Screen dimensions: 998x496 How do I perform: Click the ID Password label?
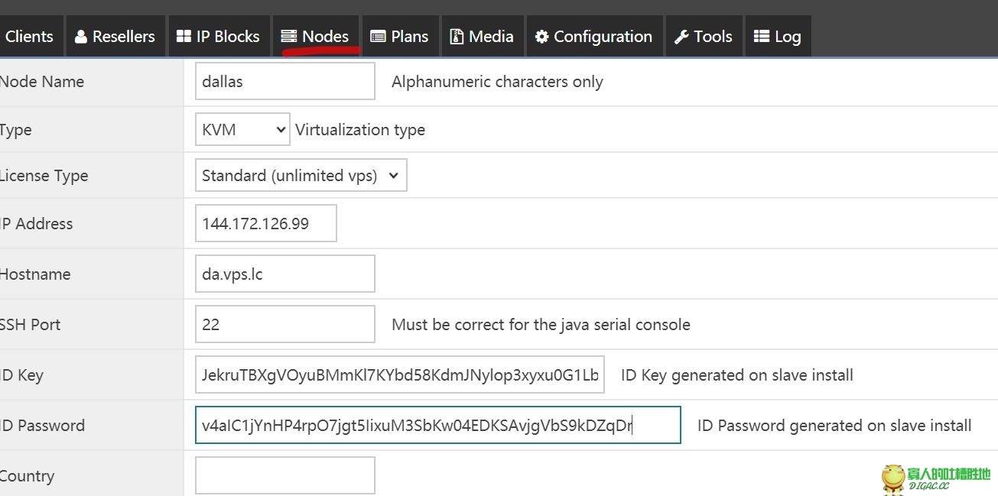[x=42, y=426]
